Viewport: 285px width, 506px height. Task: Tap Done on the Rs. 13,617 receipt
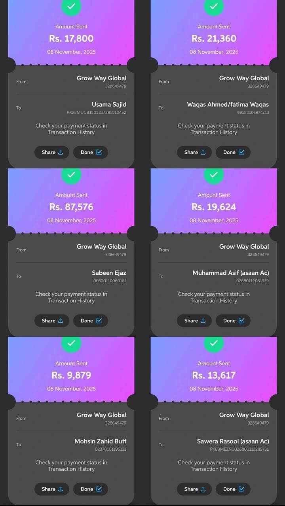[233, 489]
